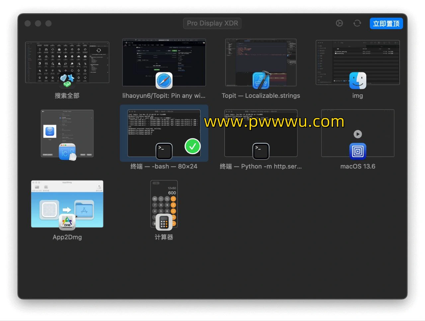This screenshot has width=425, height=321.
Task: Click the play button on macOS 13.6 thumbnail
Action: 358,134
